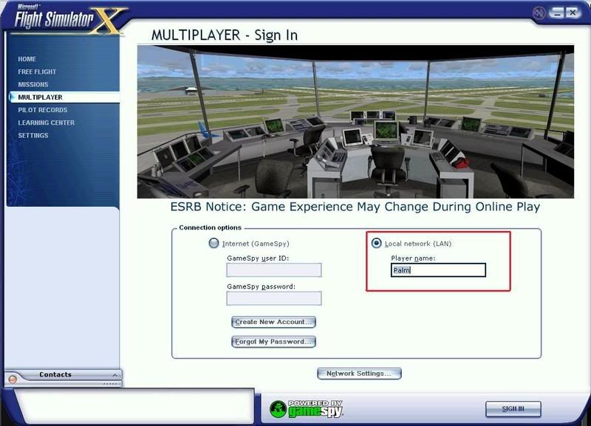Select the Local network (LAN) option

click(x=376, y=243)
